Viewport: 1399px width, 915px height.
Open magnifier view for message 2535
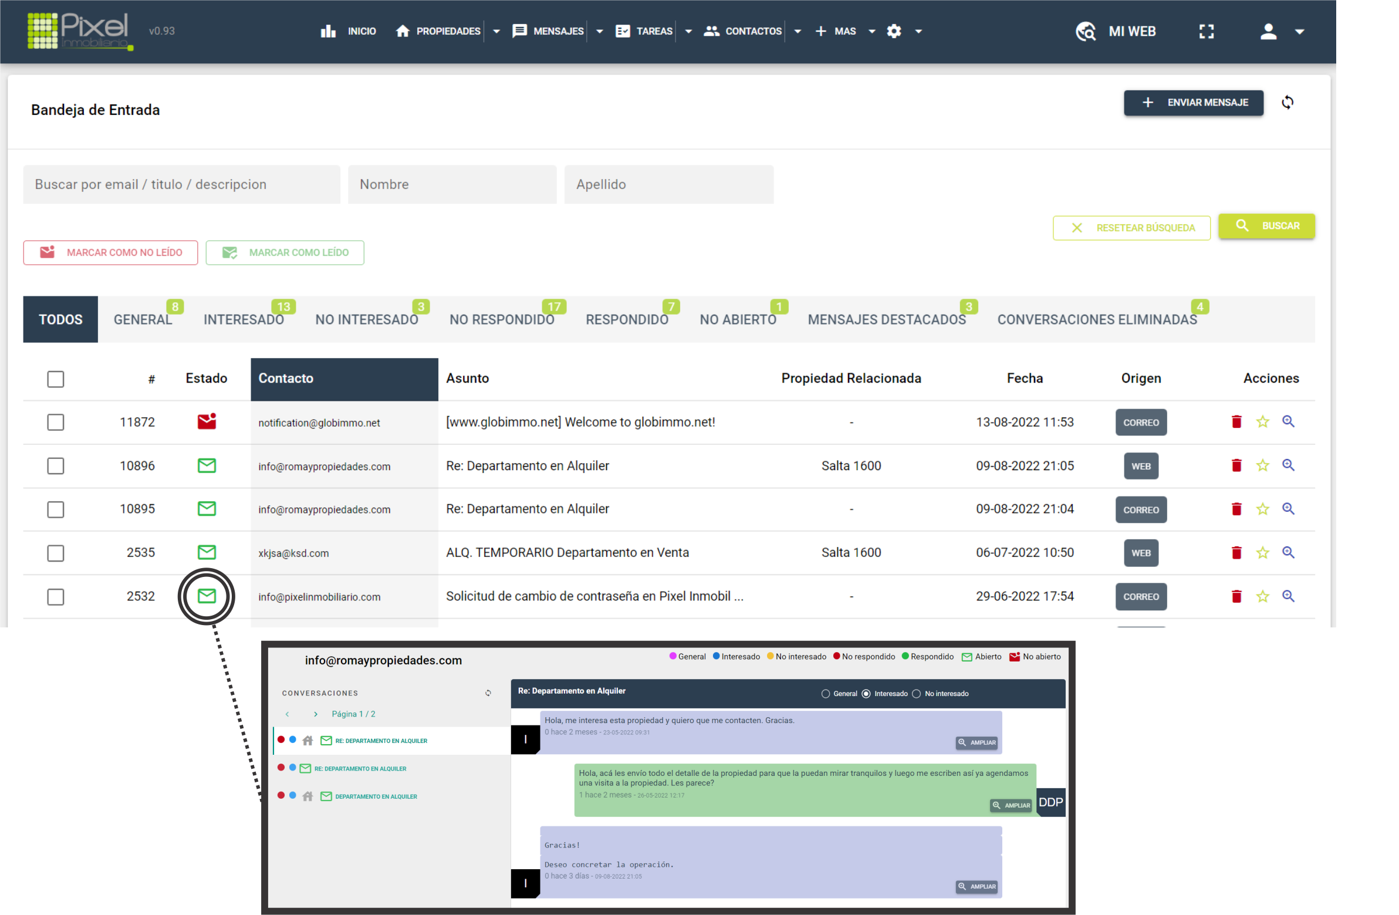tap(1288, 553)
